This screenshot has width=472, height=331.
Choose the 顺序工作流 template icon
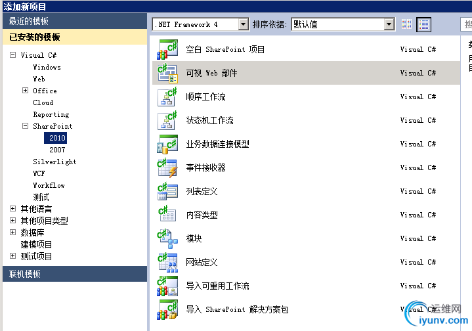[167, 97]
